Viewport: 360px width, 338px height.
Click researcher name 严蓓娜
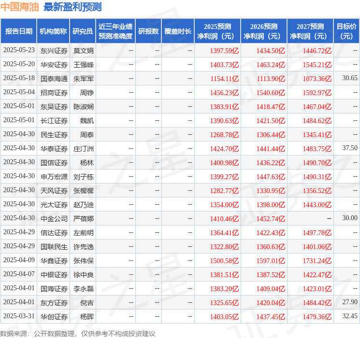[83, 218]
